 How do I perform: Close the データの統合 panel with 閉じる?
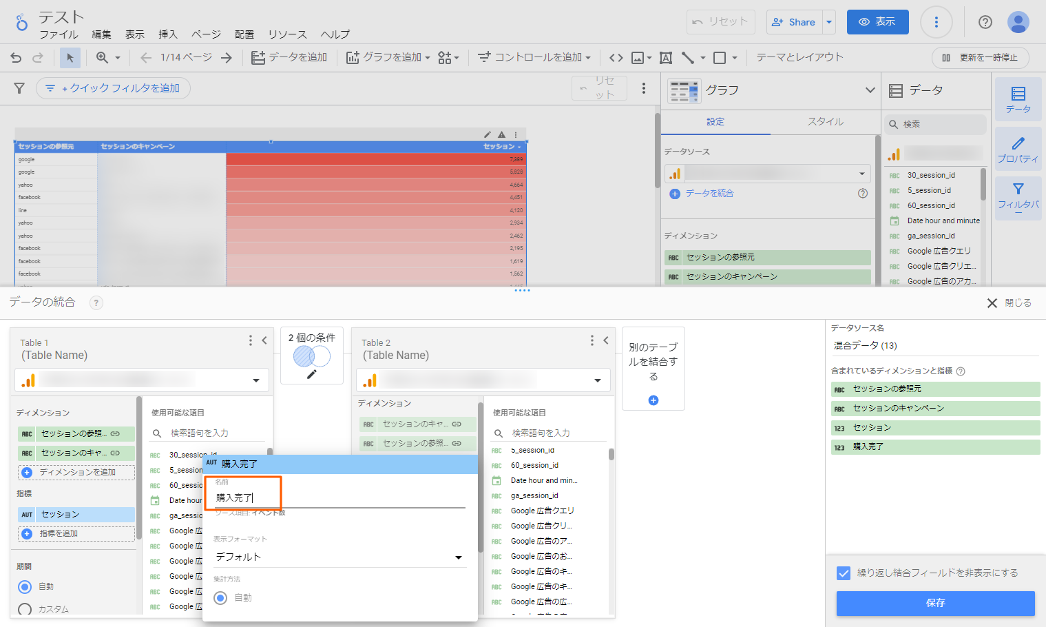1010,303
